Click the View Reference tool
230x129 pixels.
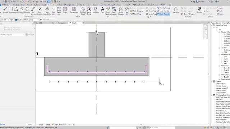163,8
